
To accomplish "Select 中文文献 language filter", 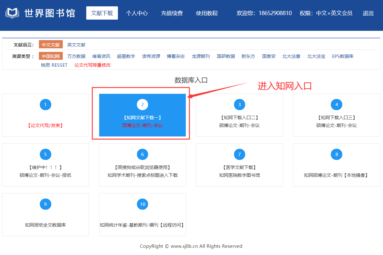I will pyautogui.click(x=51, y=45).
